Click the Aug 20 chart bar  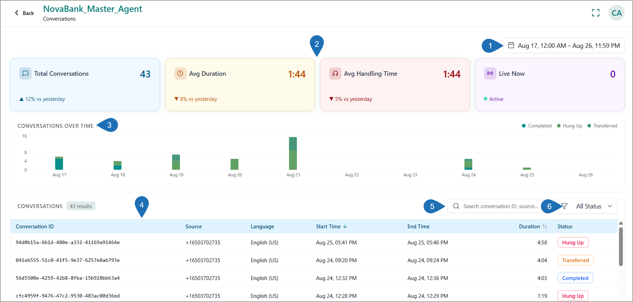tap(235, 164)
